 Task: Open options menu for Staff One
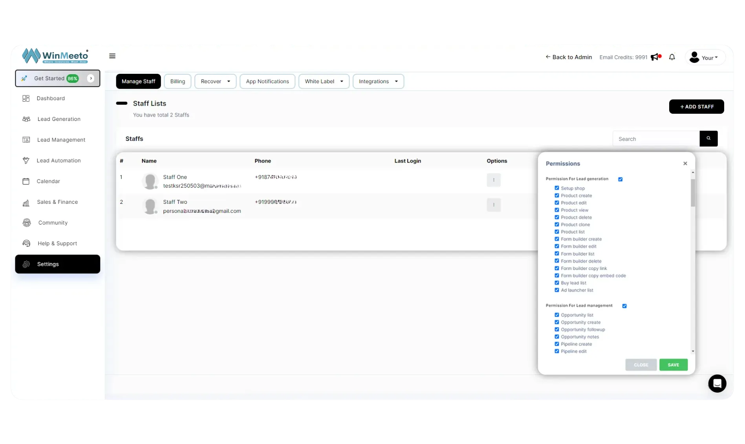(494, 180)
